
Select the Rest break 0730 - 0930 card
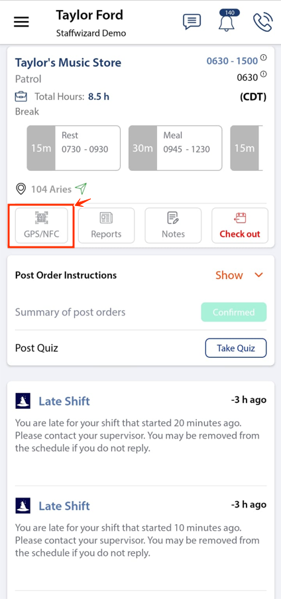74,148
